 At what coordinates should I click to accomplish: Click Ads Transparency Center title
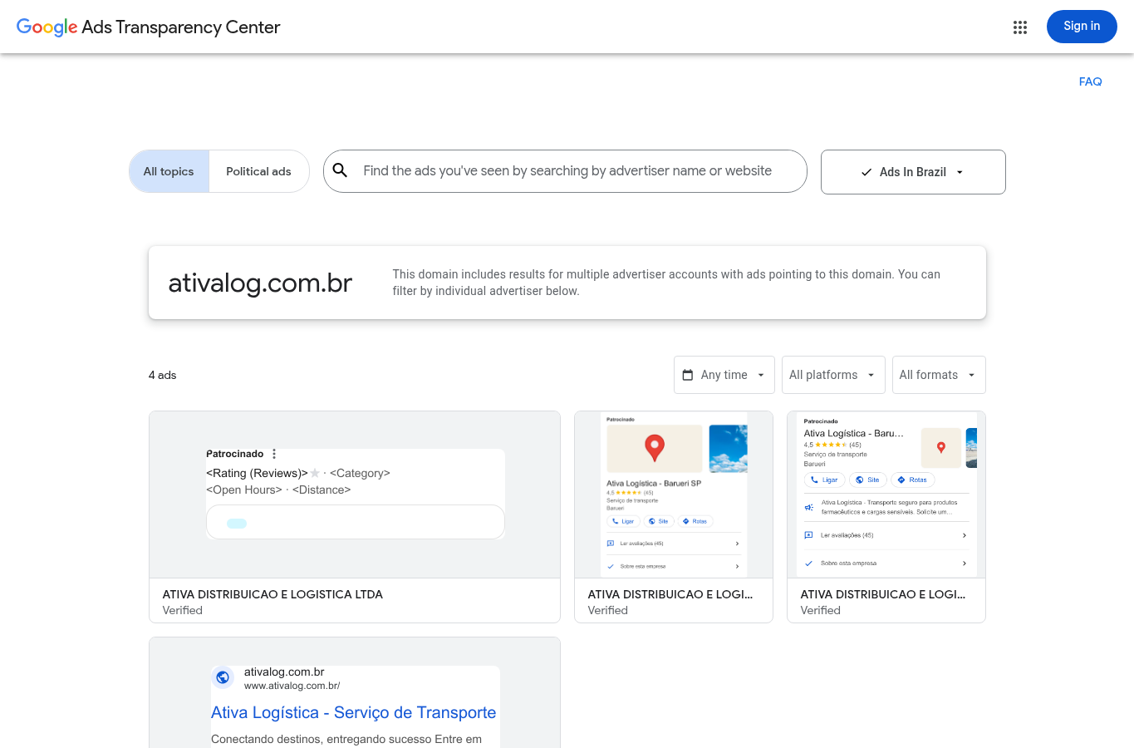[181, 27]
